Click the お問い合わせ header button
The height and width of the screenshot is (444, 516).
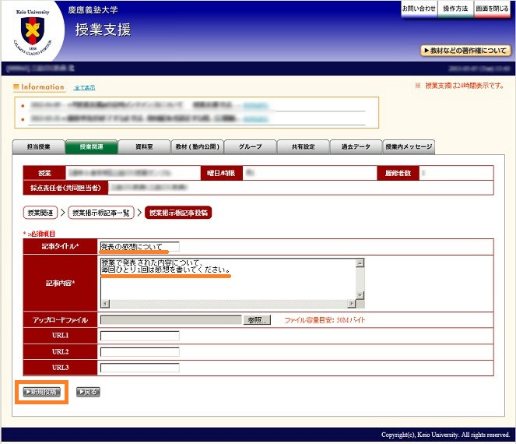click(419, 9)
